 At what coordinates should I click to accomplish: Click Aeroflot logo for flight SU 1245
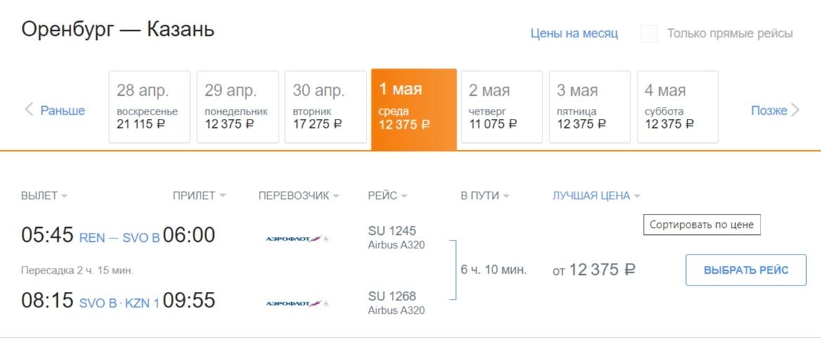click(x=297, y=239)
